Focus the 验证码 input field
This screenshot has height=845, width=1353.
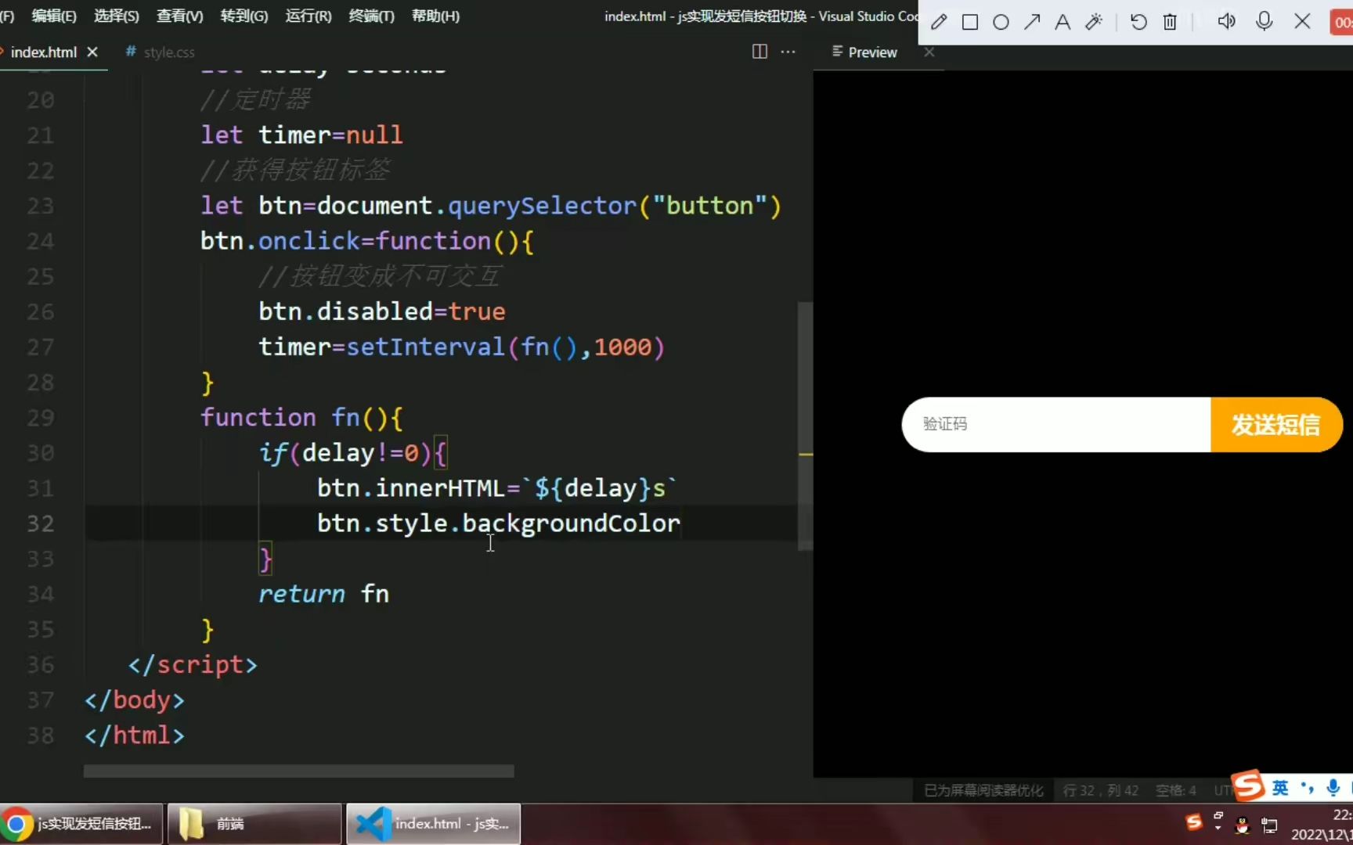1056,424
